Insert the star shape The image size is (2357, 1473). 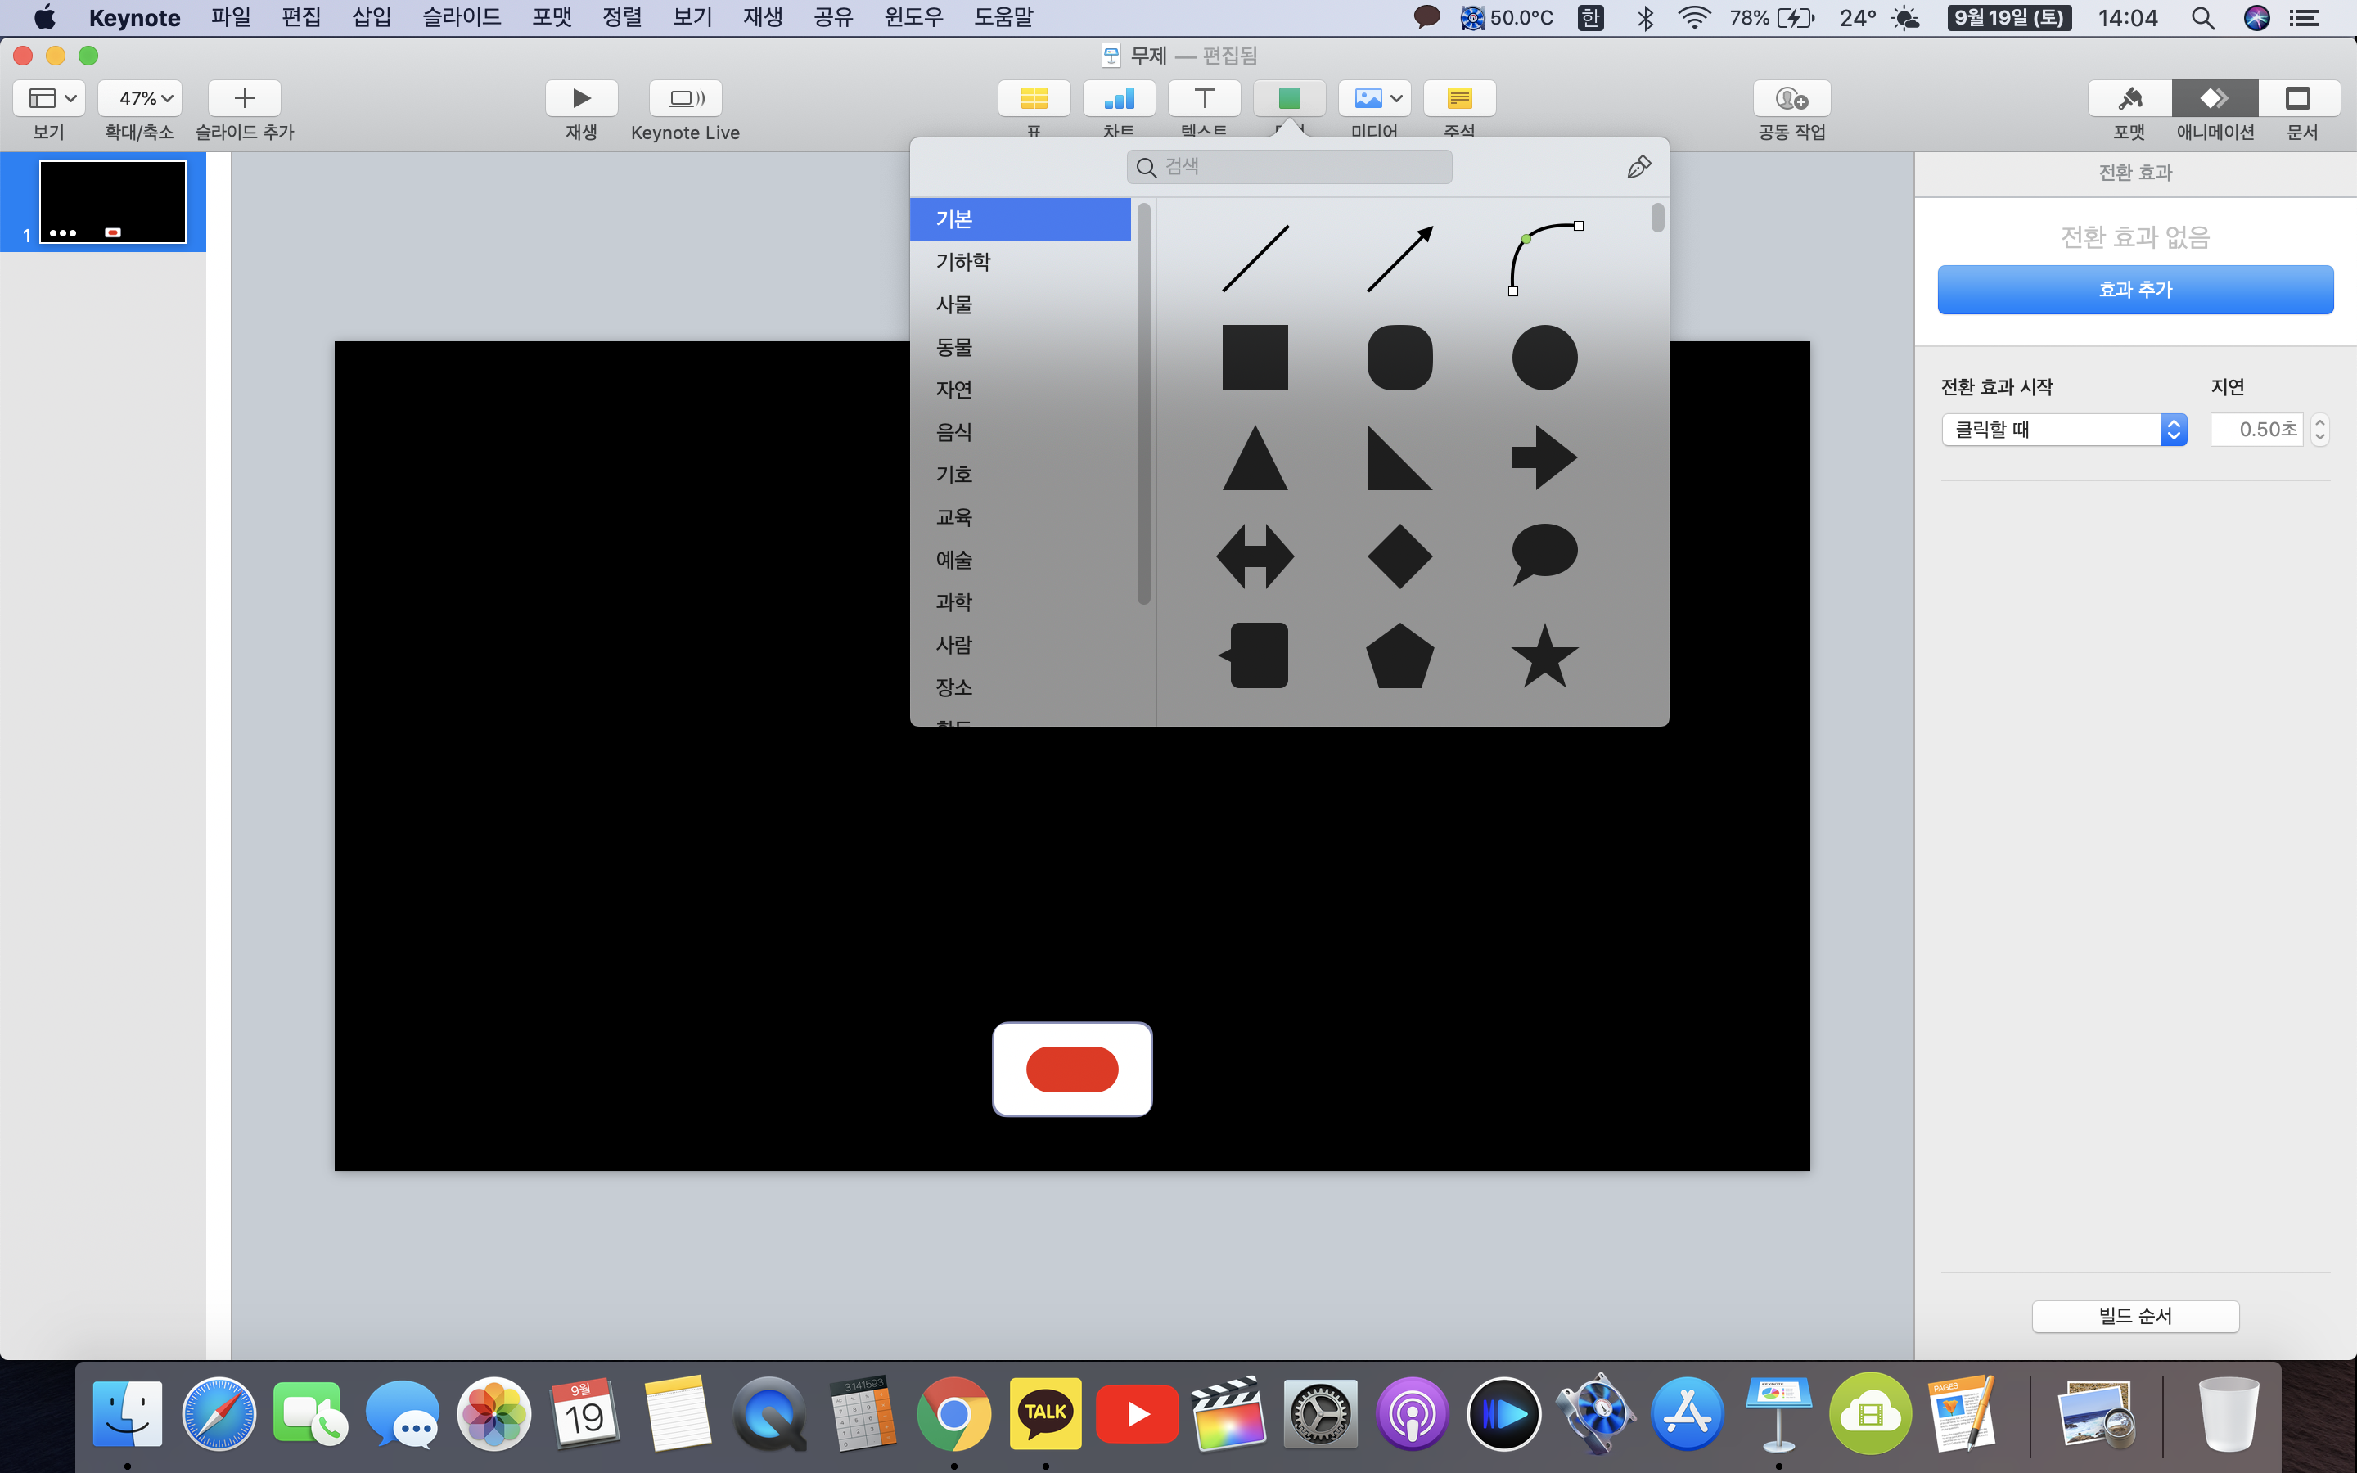[1544, 655]
